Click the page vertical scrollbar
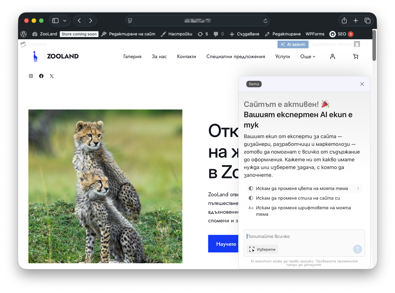 coord(374,45)
